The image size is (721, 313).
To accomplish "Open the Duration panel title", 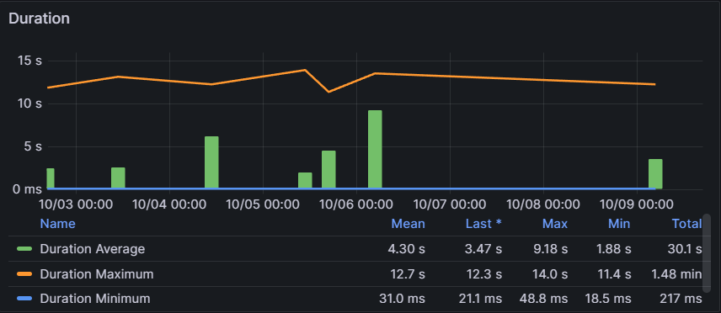I will pos(39,19).
